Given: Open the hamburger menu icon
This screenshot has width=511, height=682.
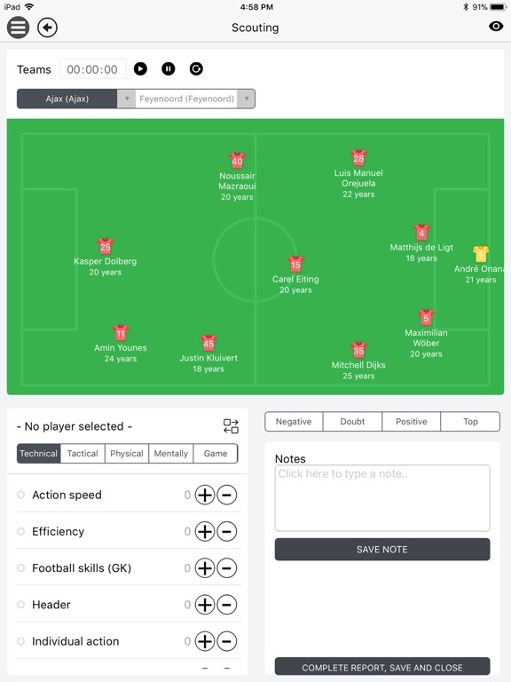Looking at the screenshot, I should [x=18, y=28].
